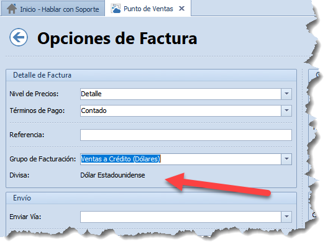Select the Punto de Ventas tab label
333x252 pixels.
point(148,9)
